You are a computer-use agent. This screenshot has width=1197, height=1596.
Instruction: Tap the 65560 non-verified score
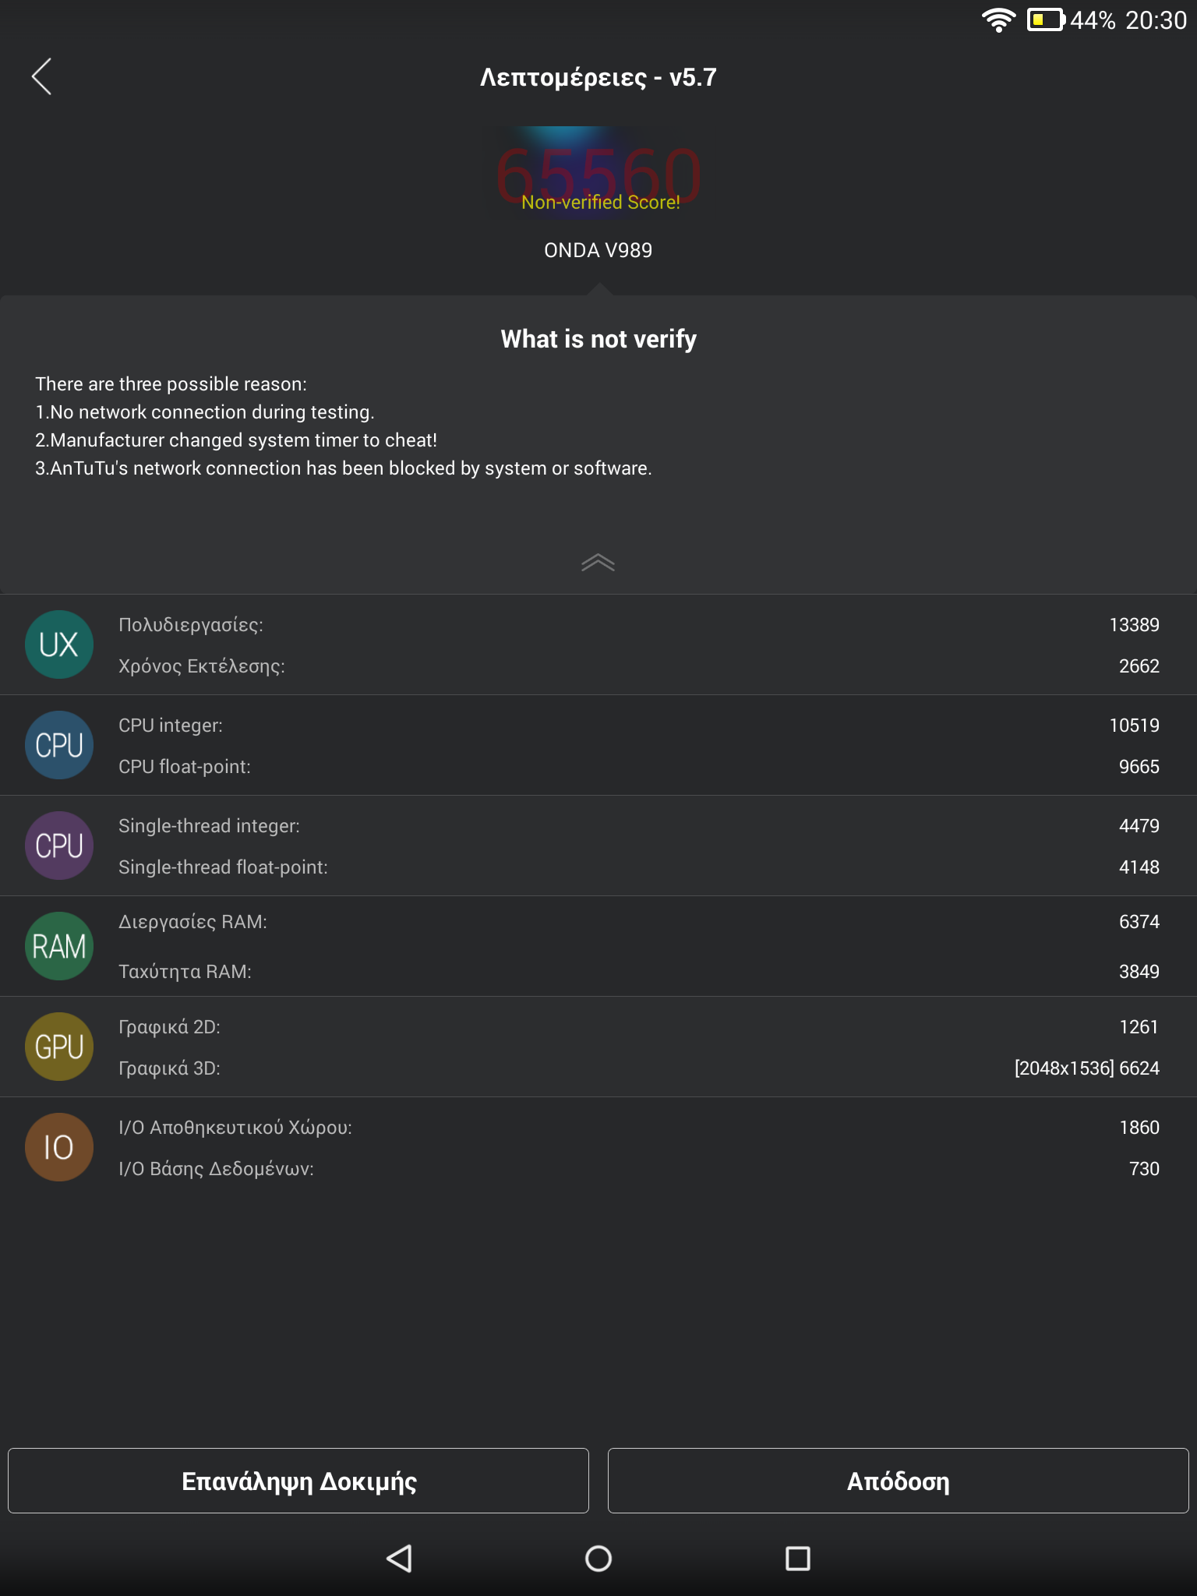pos(598,173)
